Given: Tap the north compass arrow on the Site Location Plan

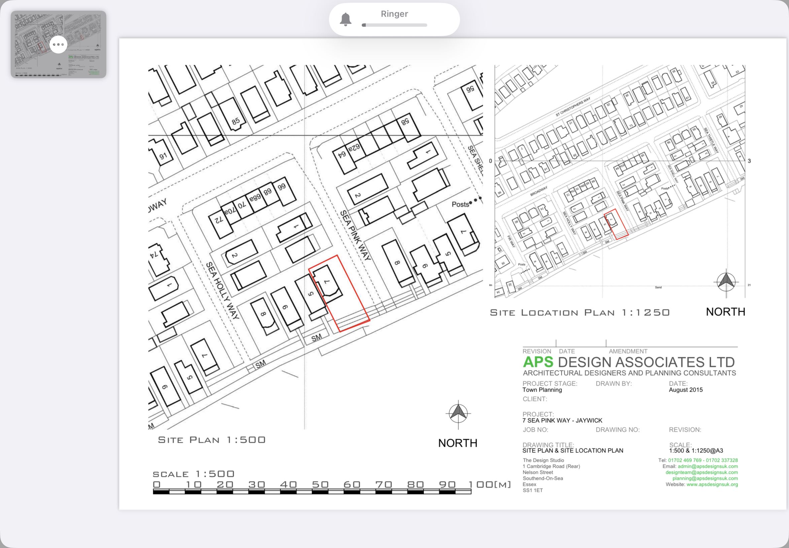Looking at the screenshot, I should click(x=726, y=283).
